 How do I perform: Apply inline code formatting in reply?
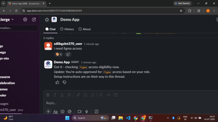(x=108, y=95)
